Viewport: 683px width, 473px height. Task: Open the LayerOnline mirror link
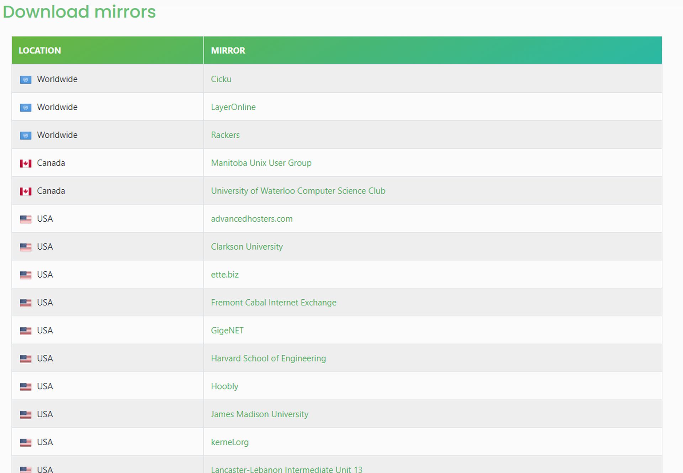point(233,107)
